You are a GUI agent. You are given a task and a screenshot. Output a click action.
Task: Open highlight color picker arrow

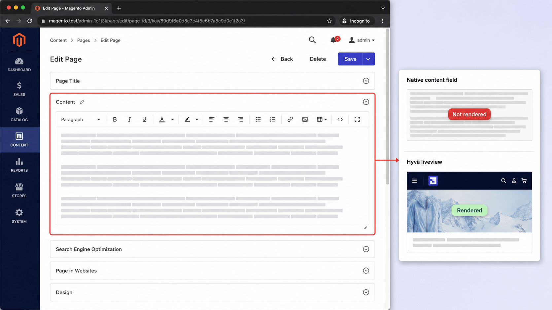click(x=197, y=119)
